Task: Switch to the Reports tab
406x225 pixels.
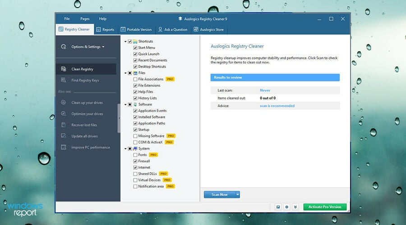Action: [105, 29]
